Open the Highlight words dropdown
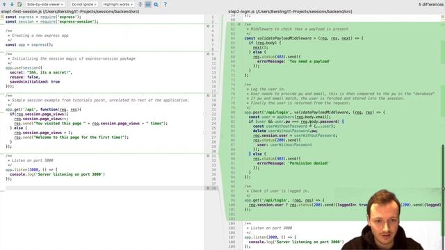Screen dimensions: 445x250 click(x=118, y=4)
